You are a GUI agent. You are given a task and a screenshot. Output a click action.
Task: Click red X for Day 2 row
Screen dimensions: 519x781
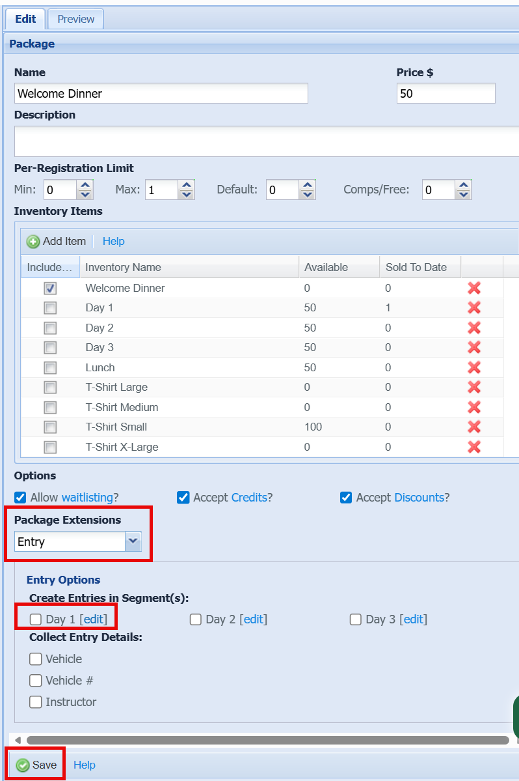pyautogui.click(x=474, y=328)
